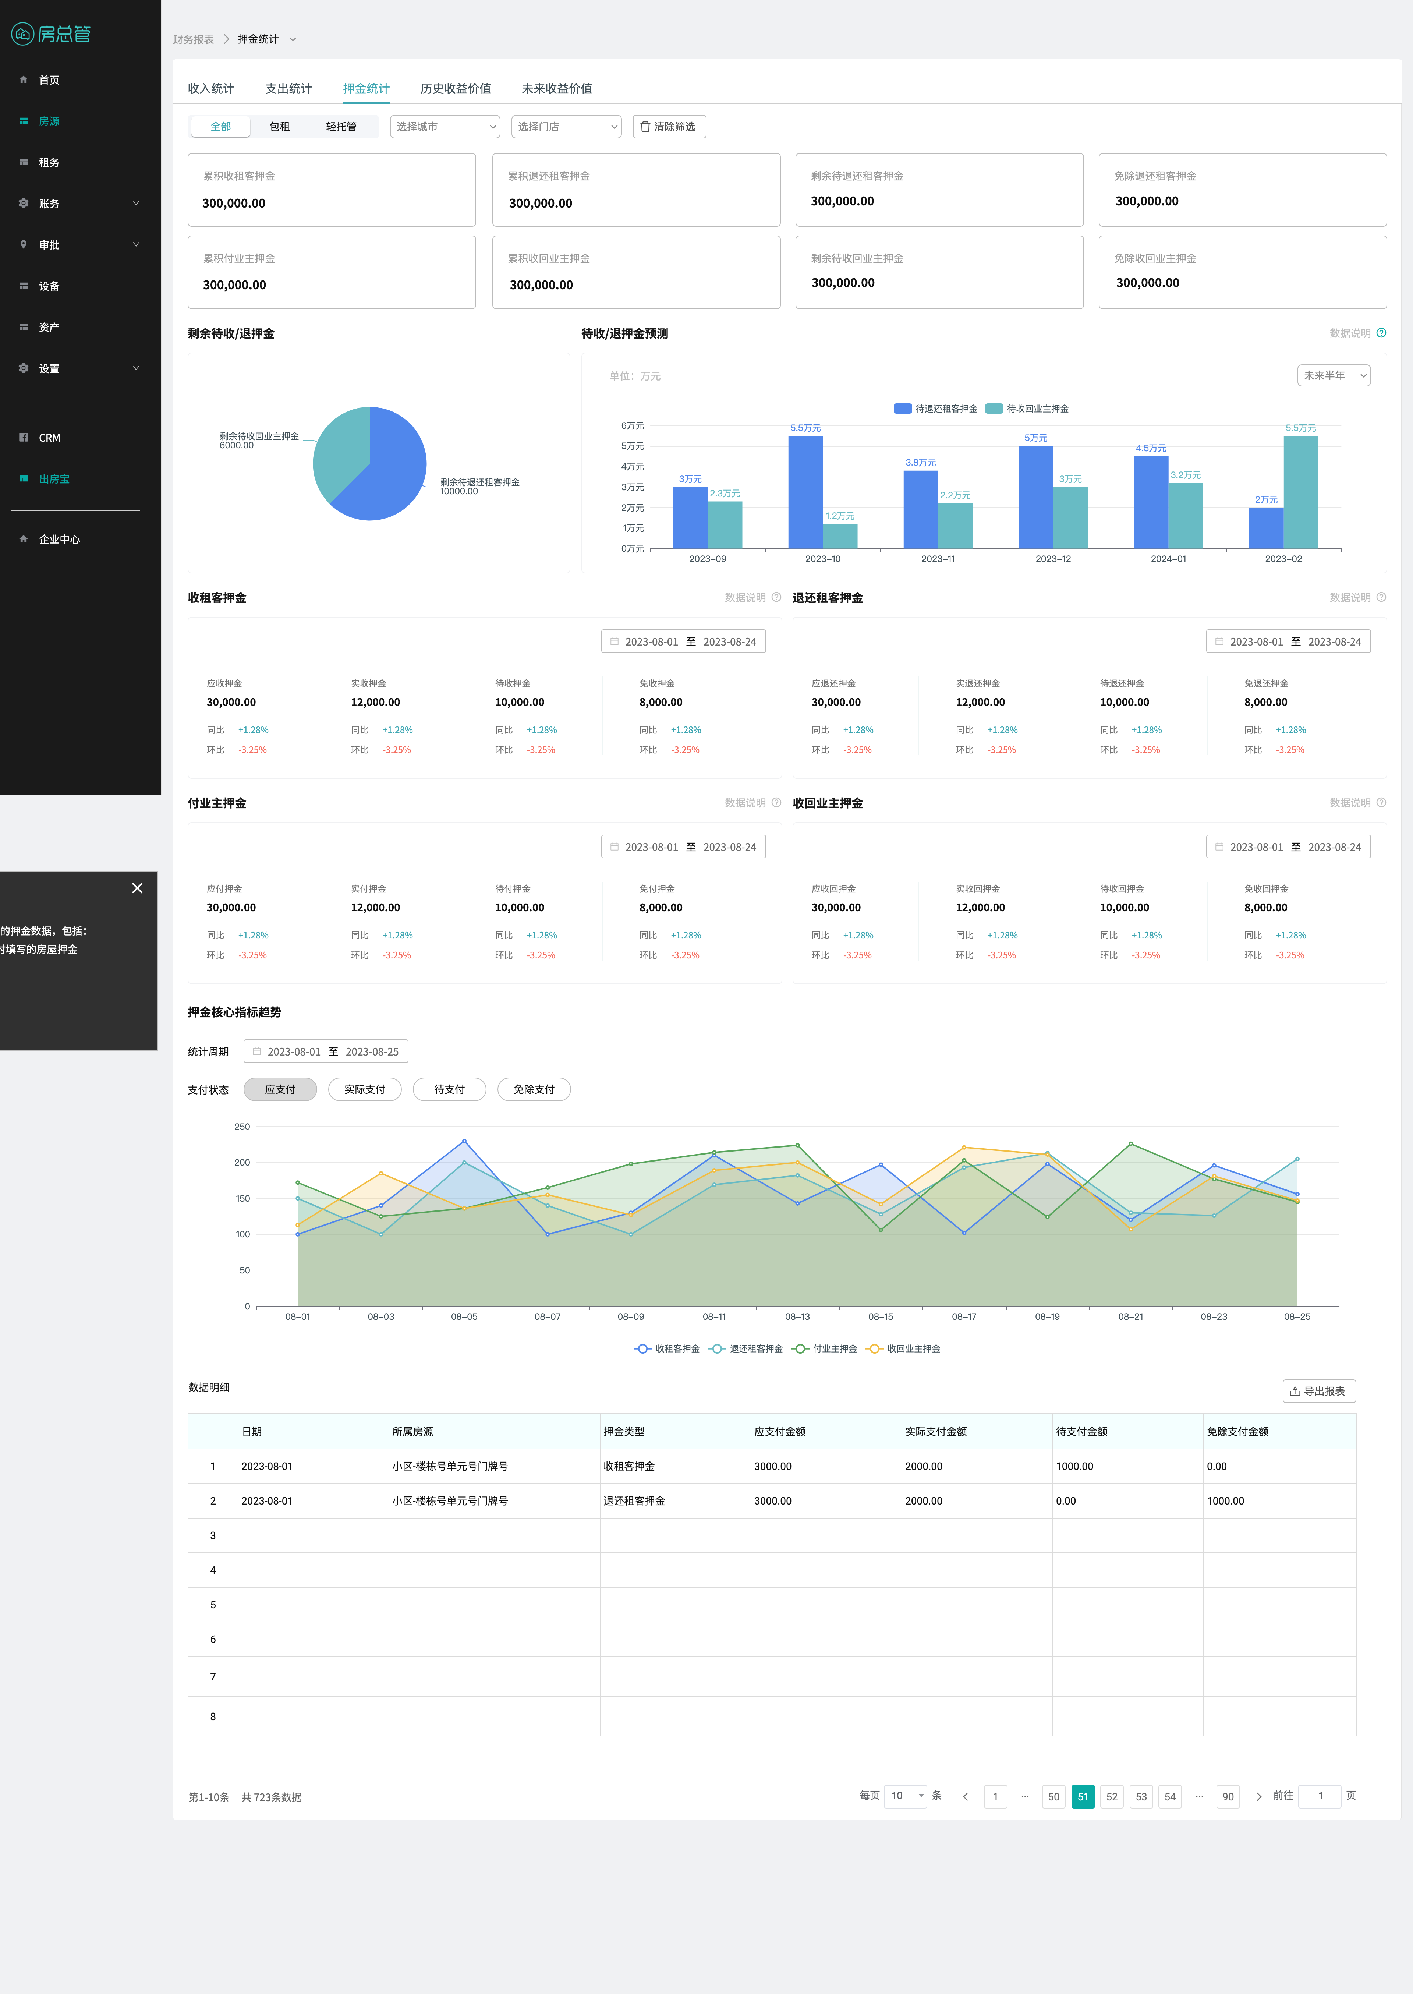This screenshot has width=1413, height=1994.
Task: Click the 租务 sidebar icon
Action: (x=24, y=163)
